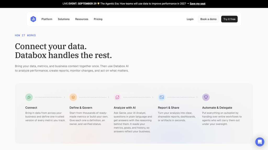Open the Resources menu
The width and height of the screenshot is (268, 150).
coord(82,19)
